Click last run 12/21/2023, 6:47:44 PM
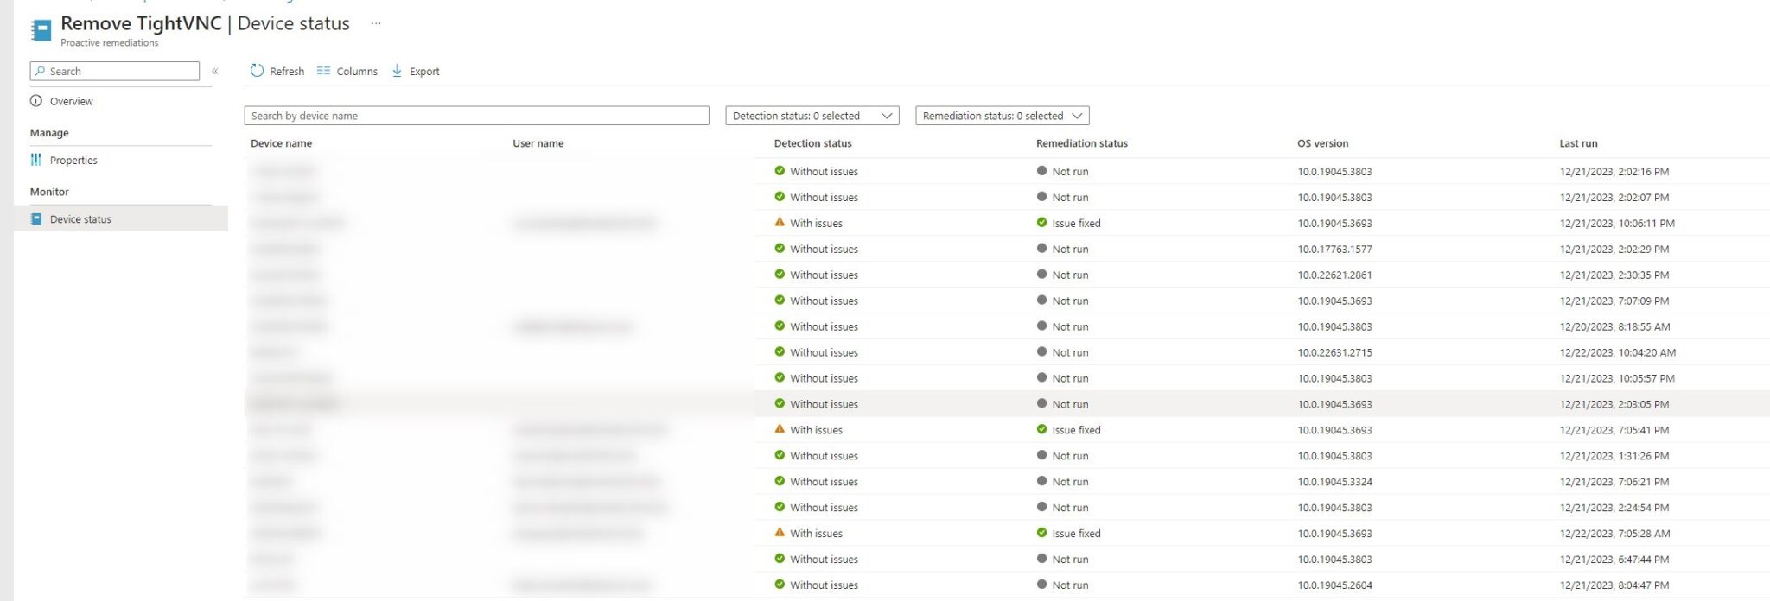 coord(1614,559)
